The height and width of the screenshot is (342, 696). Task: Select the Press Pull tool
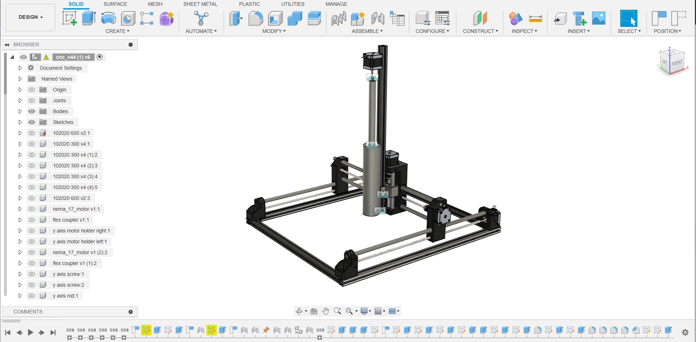point(236,18)
